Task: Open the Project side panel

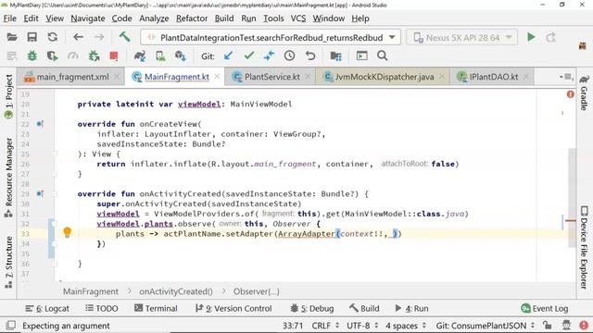Action: tap(8, 96)
